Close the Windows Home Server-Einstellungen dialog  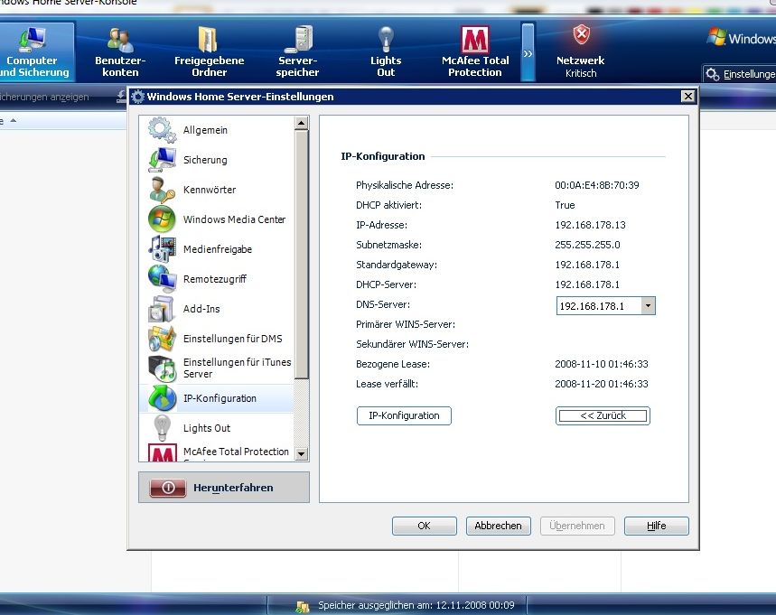tap(687, 96)
